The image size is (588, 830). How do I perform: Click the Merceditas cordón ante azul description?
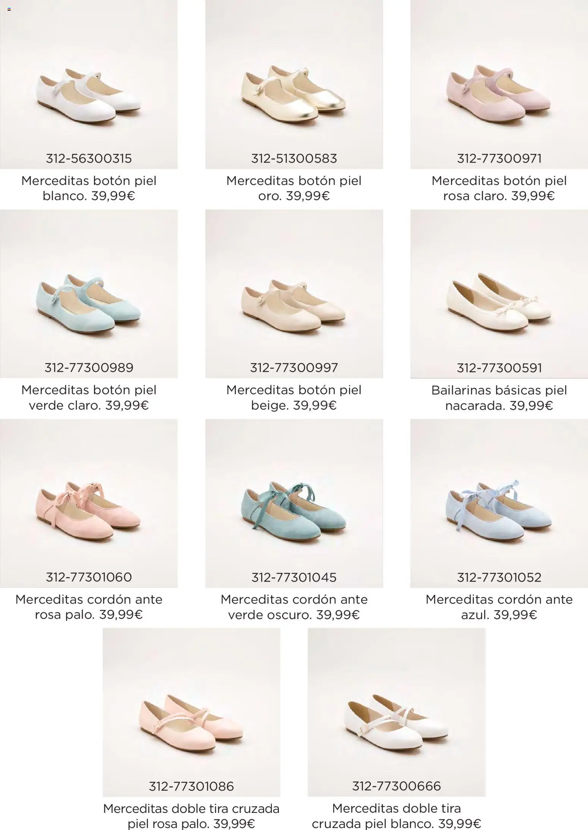pos(499,607)
